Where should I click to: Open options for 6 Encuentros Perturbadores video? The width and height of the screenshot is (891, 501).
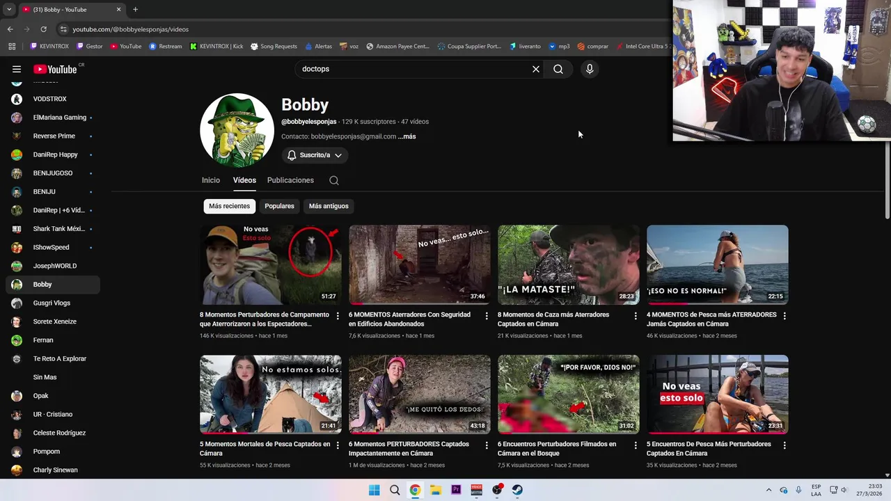click(636, 445)
